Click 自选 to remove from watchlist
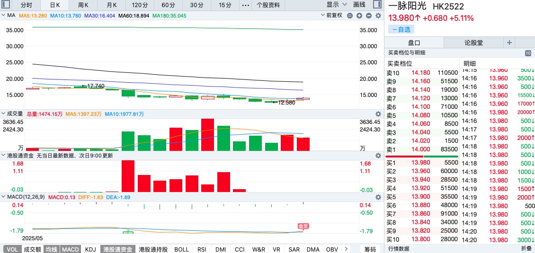The height and width of the screenshot is (253, 535). (401, 30)
